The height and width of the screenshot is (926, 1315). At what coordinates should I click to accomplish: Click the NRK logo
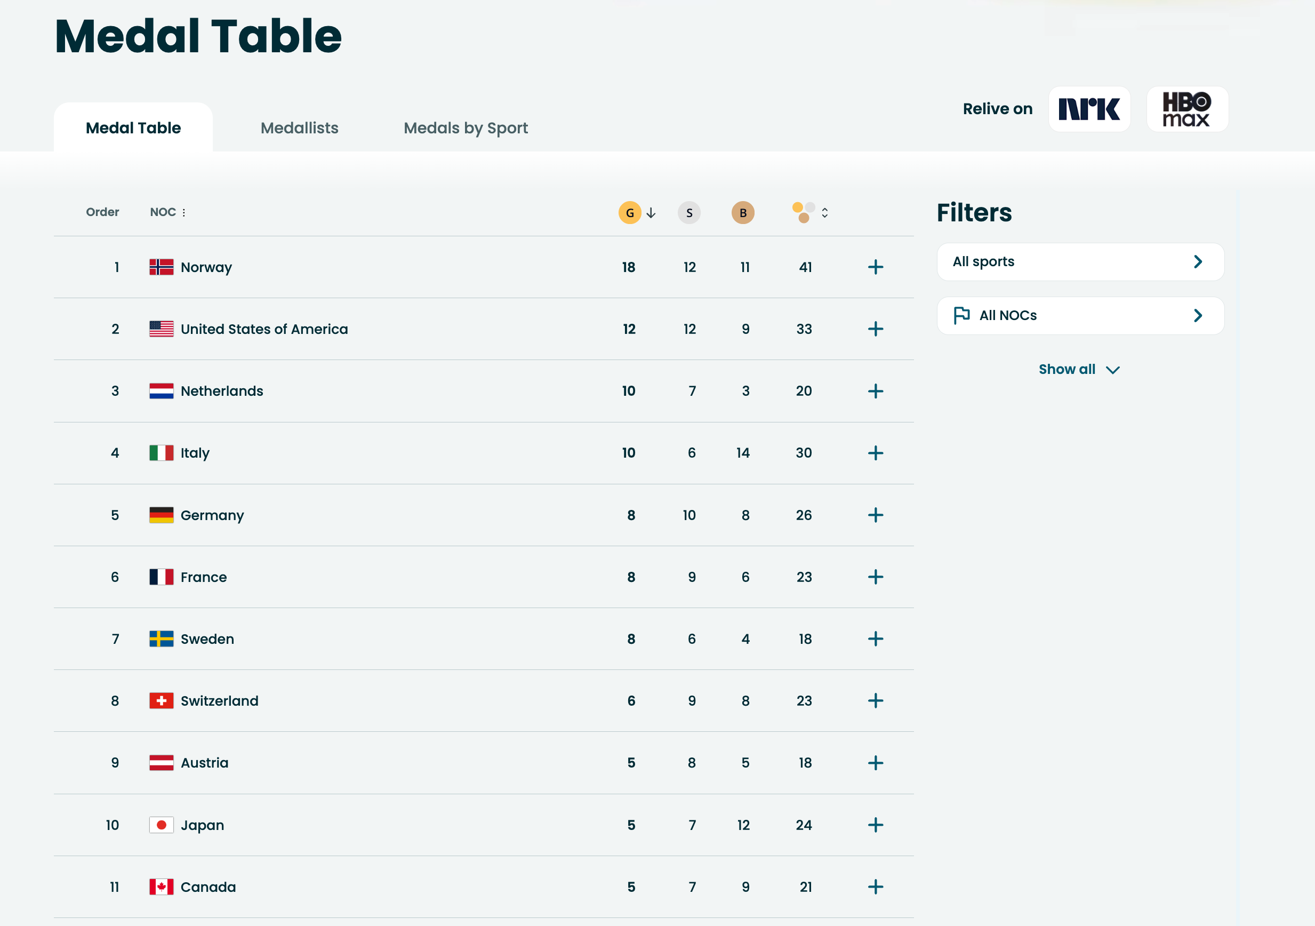click(x=1089, y=109)
